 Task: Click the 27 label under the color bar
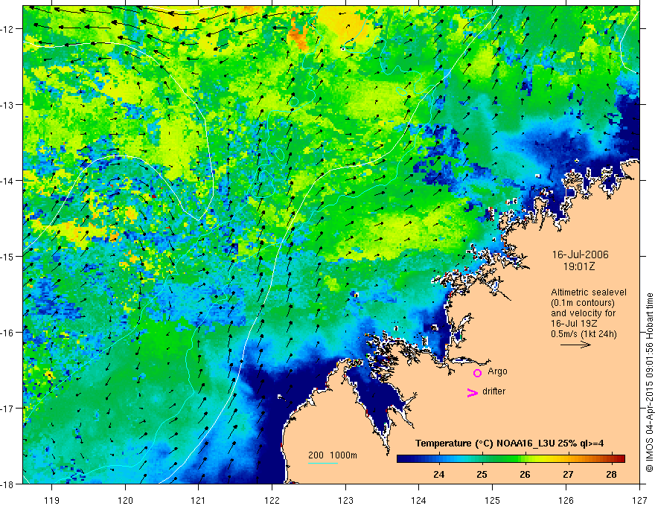click(568, 474)
